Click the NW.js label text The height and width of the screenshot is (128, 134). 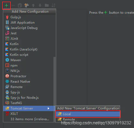(x=15, y=71)
